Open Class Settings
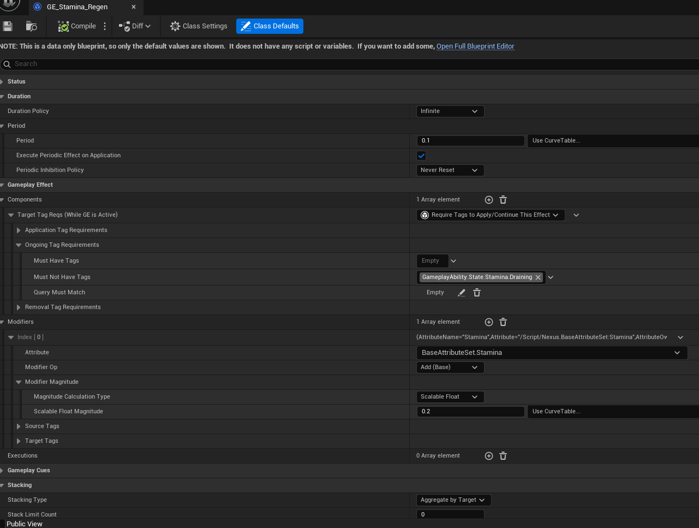699x528 pixels. click(199, 26)
